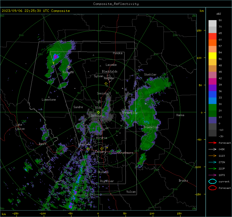The width and height of the screenshot is (232, 217).
Task: Click the RedDeer city label
Action: coord(109,78)
